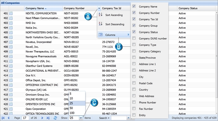The image size is (218, 121).
Task: Click the Opex Corporation row icon
Action: pyautogui.click(x=11, y=109)
